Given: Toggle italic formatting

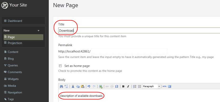Looking at the screenshot, I should click(128, 86).
